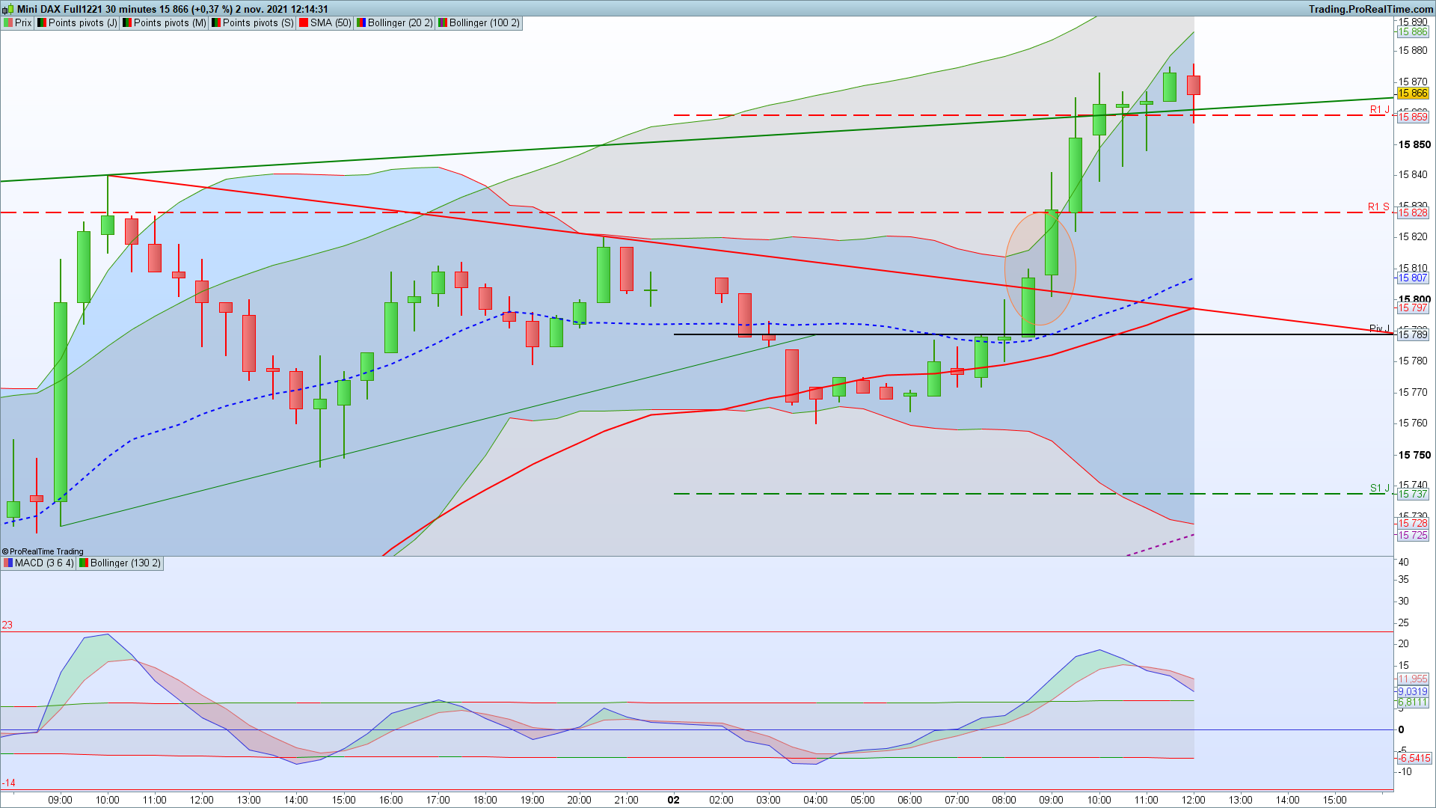Image resolution: width=1436 pixels, height=808 pixels.
Task: Open Points pivots (J) indicator settings
Action: coord(82,23)
